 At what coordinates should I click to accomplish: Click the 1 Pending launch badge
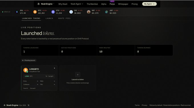tap(29, 60)
